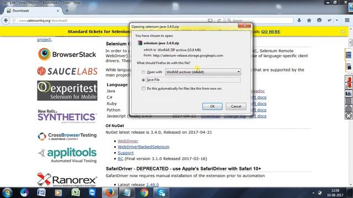Click the Sauce Labs sponsor logo
This screenshot has width=353, height=198.
pos(67,71)
